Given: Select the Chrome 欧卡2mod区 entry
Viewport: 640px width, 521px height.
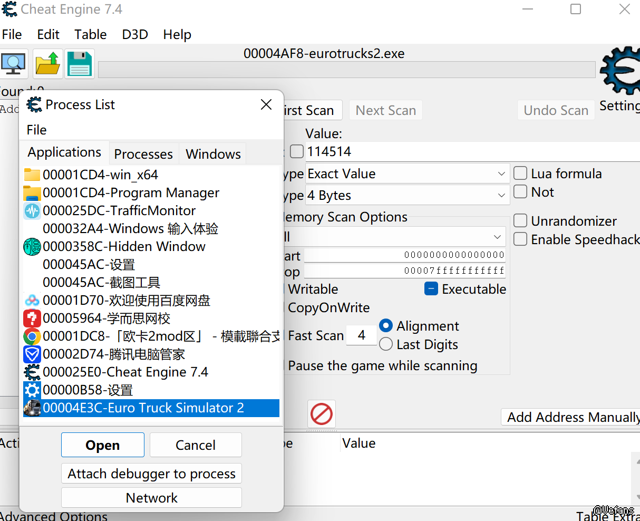Looking at the screenshot, I should pyautogui.click(x=153, y=336).
